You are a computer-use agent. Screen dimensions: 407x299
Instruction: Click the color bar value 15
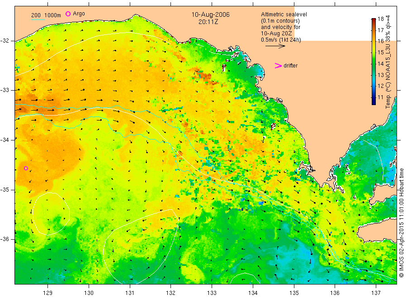[380, 53]
